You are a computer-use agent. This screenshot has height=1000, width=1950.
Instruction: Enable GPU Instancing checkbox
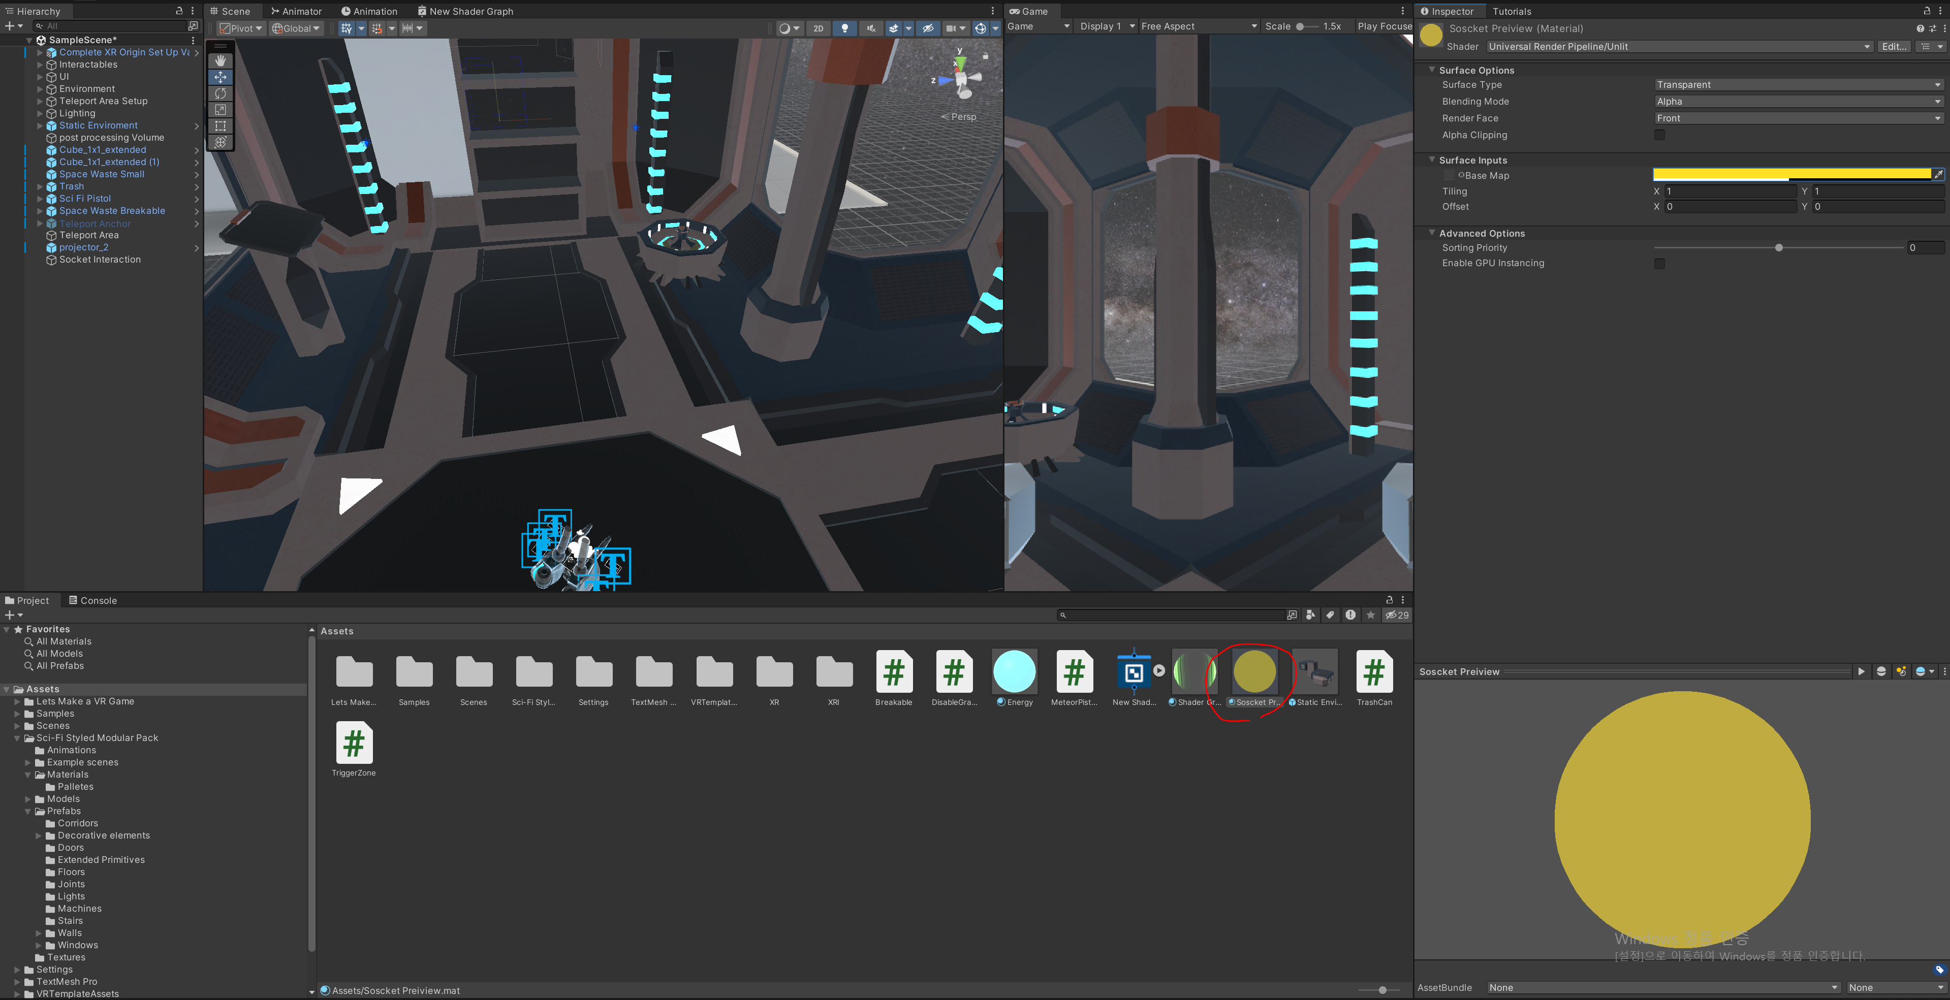1659,263
